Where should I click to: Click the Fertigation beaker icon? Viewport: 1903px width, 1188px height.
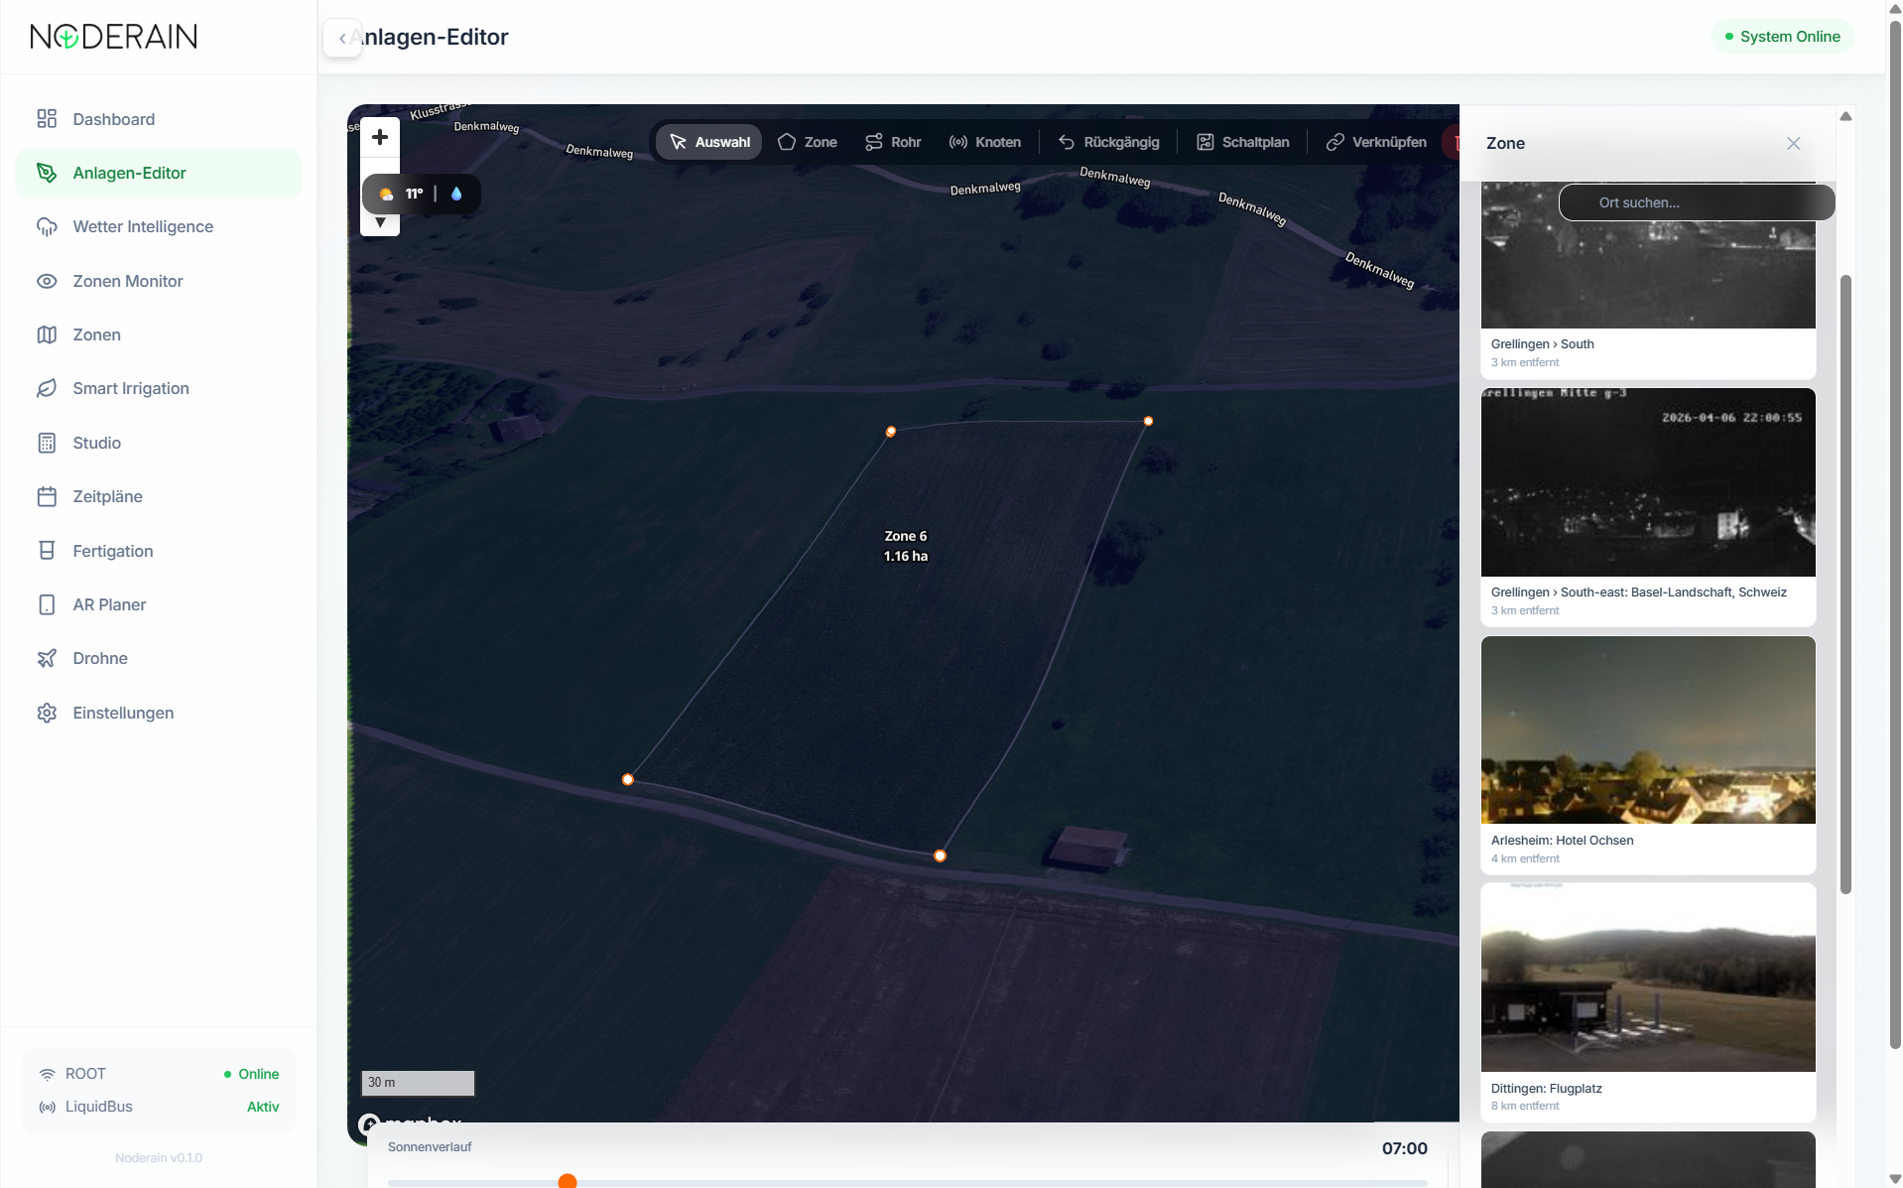point(47,551)
